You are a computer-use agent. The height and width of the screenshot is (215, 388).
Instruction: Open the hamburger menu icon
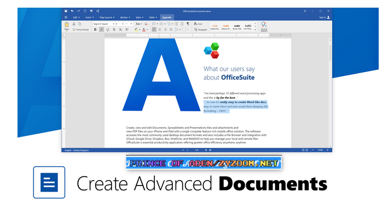click(66, 17)
